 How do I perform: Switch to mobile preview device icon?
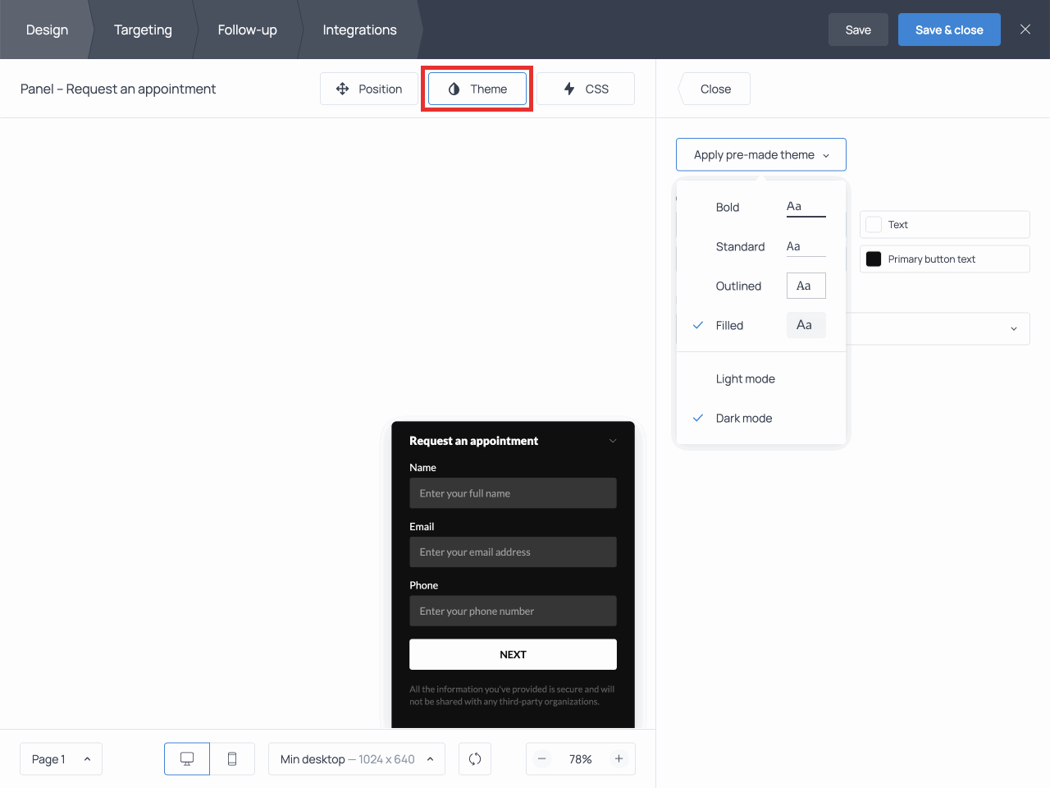[232, 759]
